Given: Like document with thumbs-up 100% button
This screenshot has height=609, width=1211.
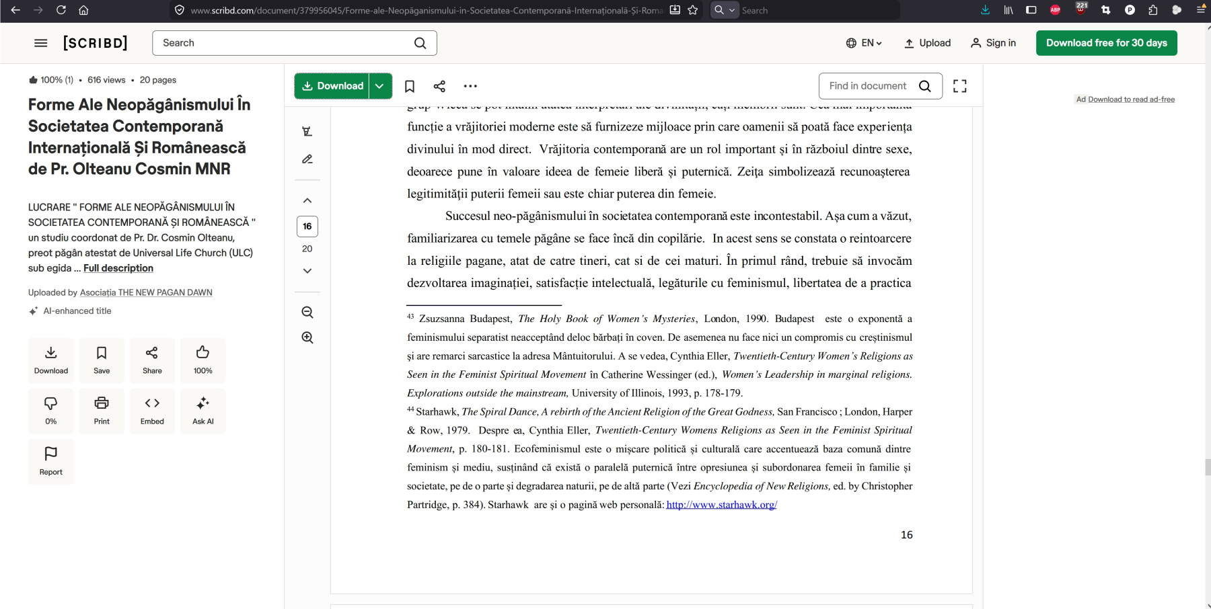Looking at the screenshot, I should click(203, 360).
